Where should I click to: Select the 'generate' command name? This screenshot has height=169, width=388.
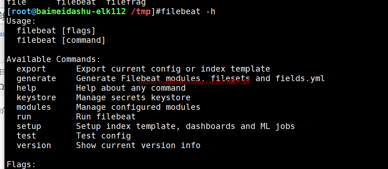pyautogui.click(x=36, y=79)
